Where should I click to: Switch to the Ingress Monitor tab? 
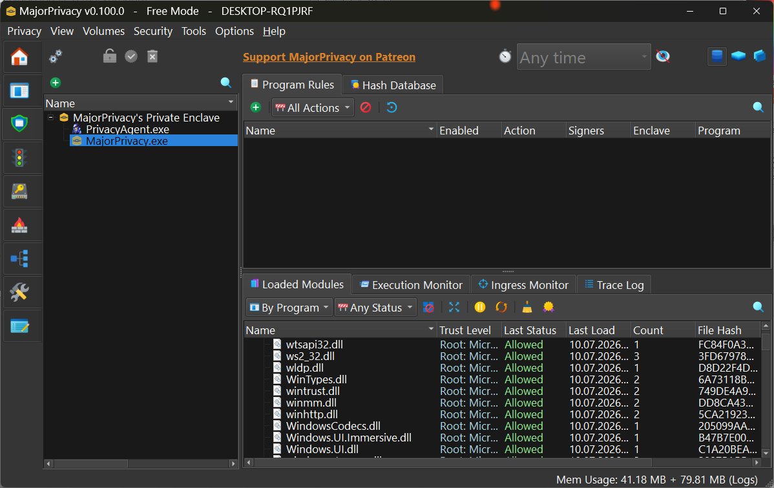click(524, 284)
